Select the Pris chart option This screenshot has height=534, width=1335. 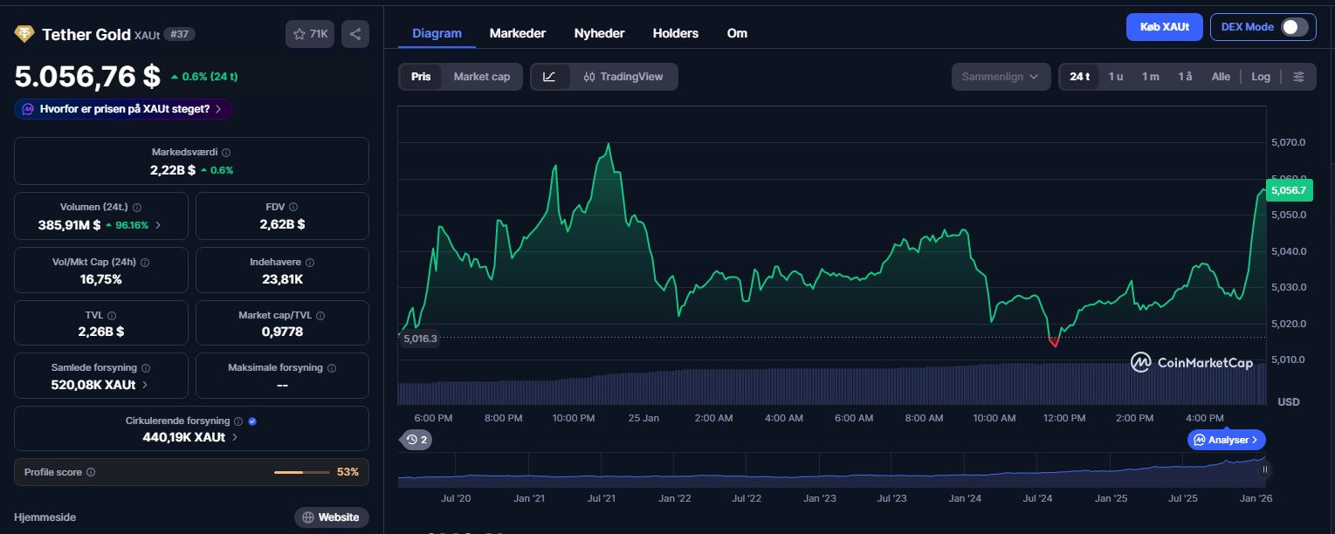point(421,77)
